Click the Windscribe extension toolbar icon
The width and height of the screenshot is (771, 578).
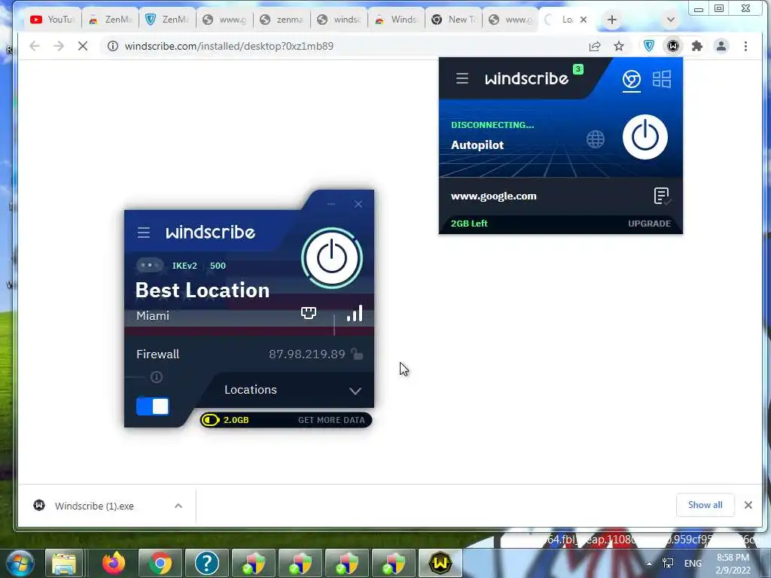[x=672, y=46]
